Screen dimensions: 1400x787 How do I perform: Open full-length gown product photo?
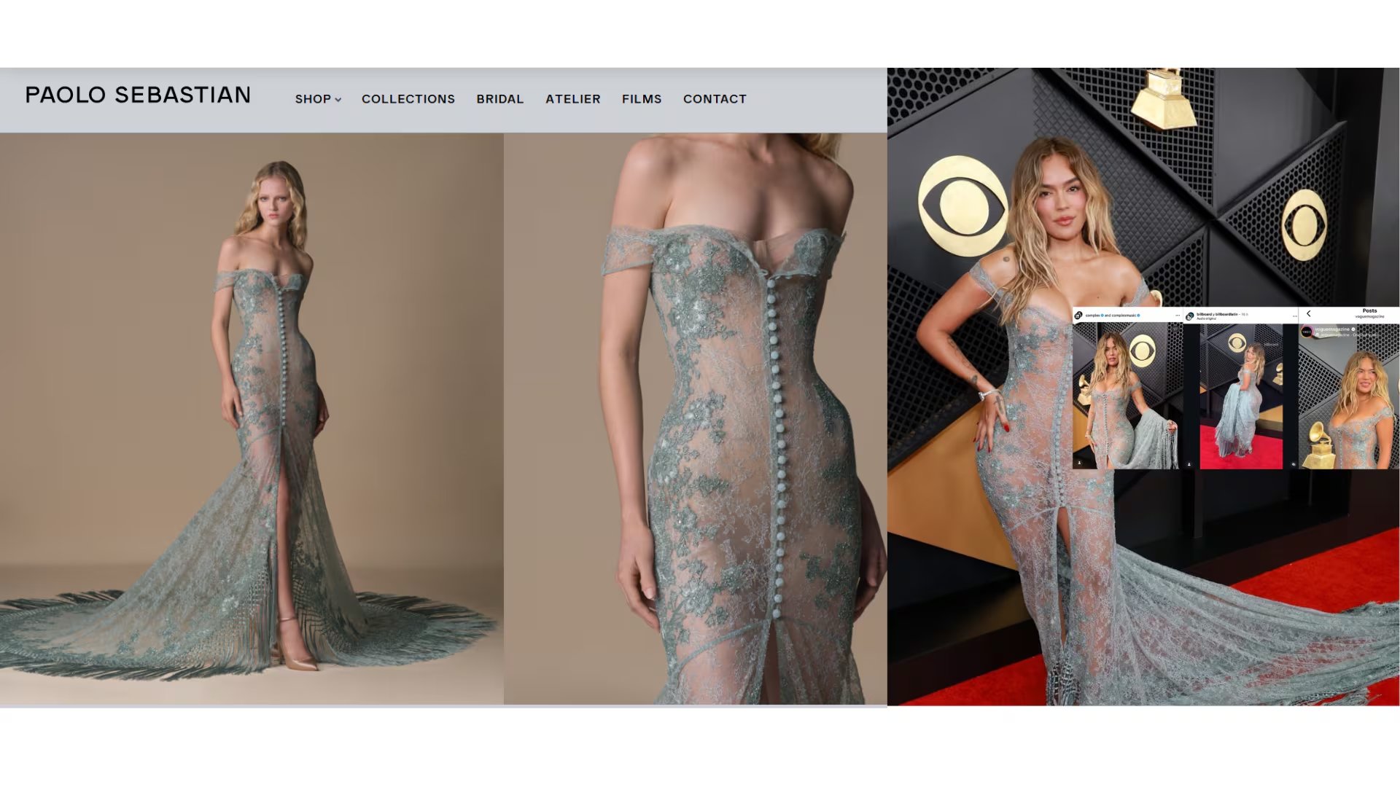(x=252, y=419)
